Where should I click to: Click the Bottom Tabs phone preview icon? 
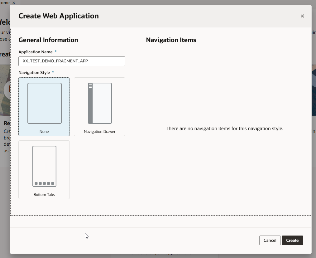[x=44, y=165]
